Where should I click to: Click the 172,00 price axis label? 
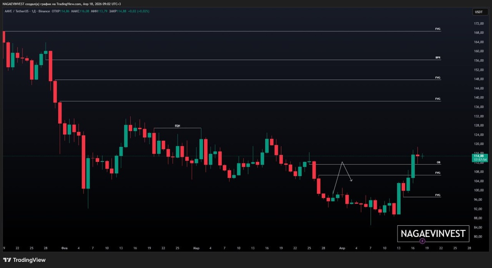coord(478,23)
